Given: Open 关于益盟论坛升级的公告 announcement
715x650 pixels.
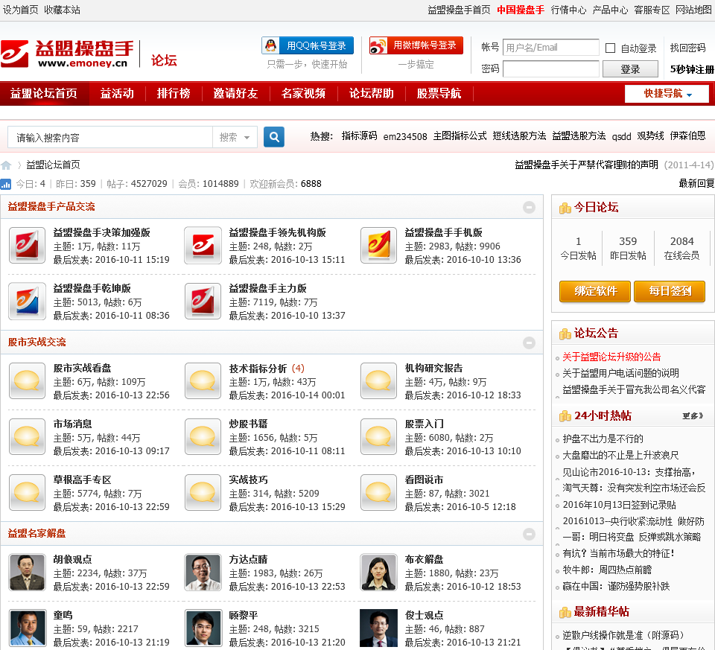Looking at the screenshot, I should pyautogui.click(x=611, y=357).
